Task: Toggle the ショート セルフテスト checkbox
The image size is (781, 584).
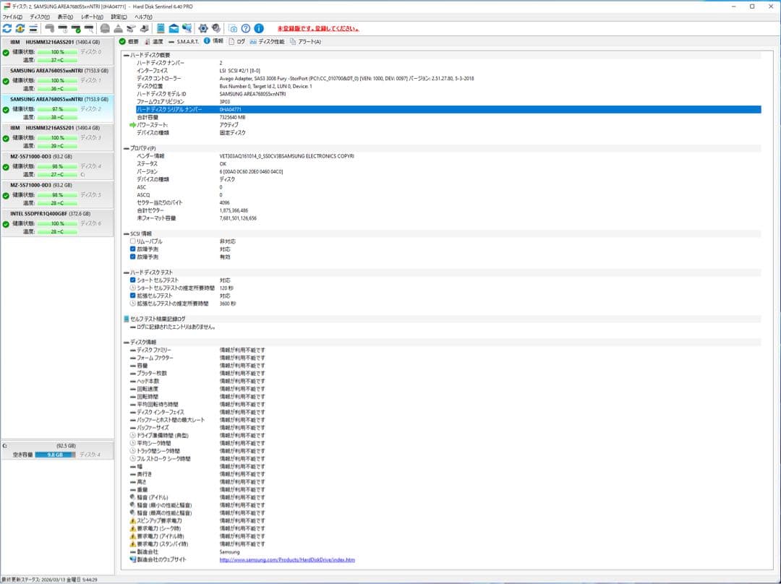Action: [x=132, y=280]
